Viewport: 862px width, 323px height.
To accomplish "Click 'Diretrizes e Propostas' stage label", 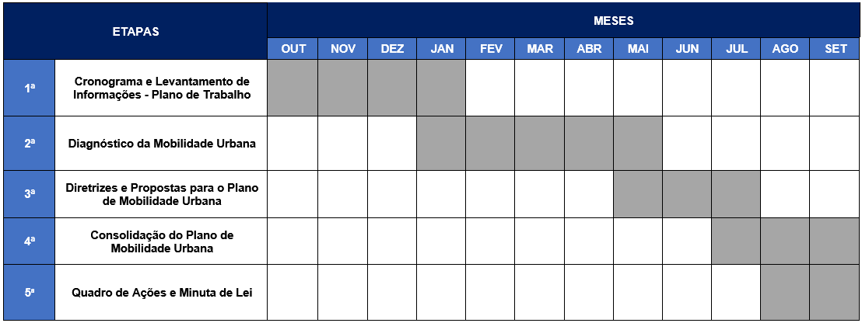I will [162, 194].
